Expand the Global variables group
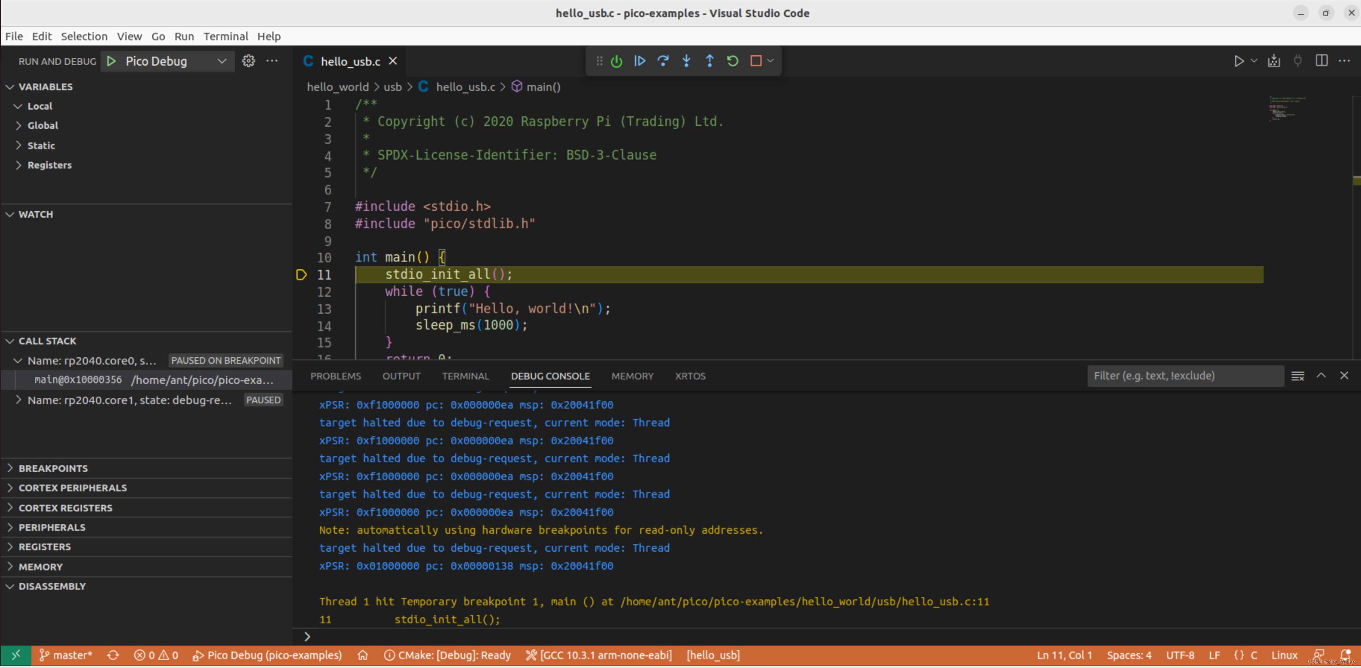 43,125
